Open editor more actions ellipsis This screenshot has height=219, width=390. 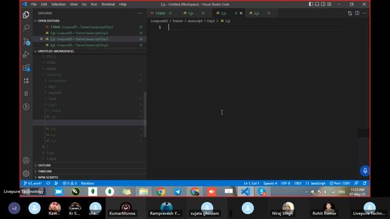[364, 13]
